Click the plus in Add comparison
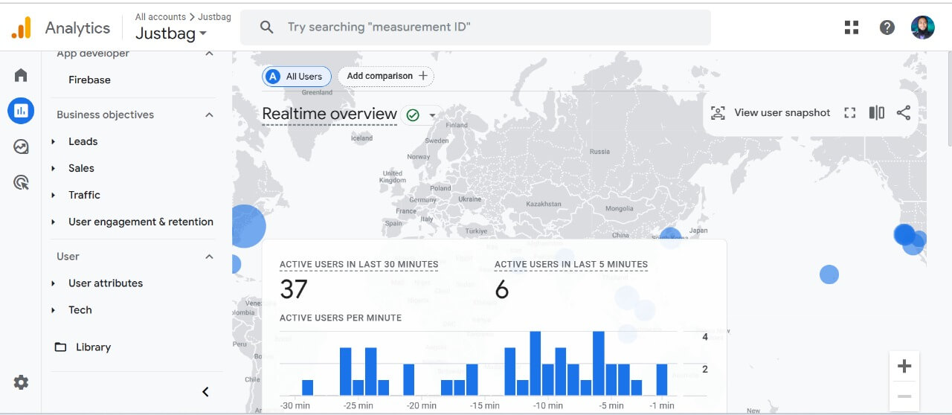This screenshot has width=952, height=415. (423, 76)
